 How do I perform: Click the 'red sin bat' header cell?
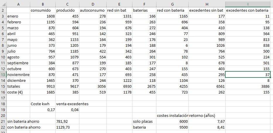[x=119, y=11]
